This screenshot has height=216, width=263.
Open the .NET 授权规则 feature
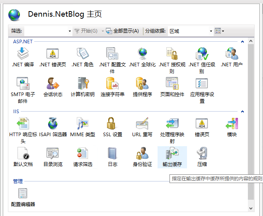coord(172,60)
